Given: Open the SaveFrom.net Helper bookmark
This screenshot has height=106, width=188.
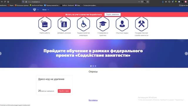Looking at the screenshot, I should point(36,5).
